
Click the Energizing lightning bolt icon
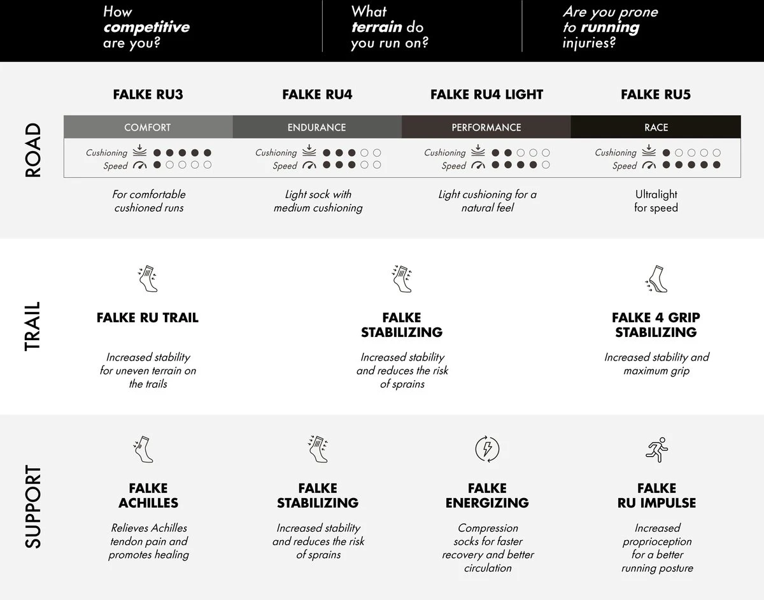pos(487,450)
